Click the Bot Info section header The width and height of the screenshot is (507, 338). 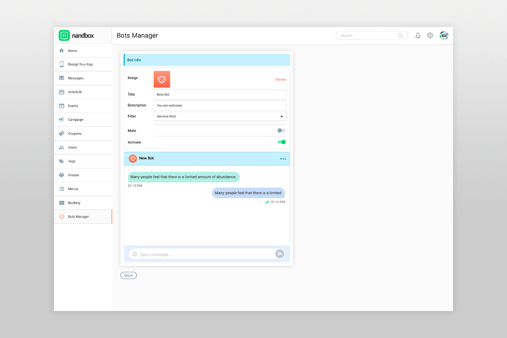click(206, 60)
